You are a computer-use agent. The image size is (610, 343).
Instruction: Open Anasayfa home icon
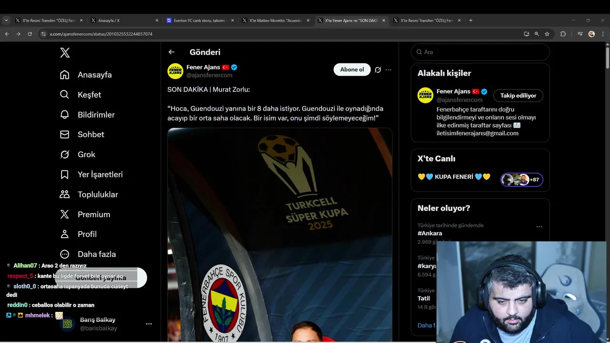65,75
